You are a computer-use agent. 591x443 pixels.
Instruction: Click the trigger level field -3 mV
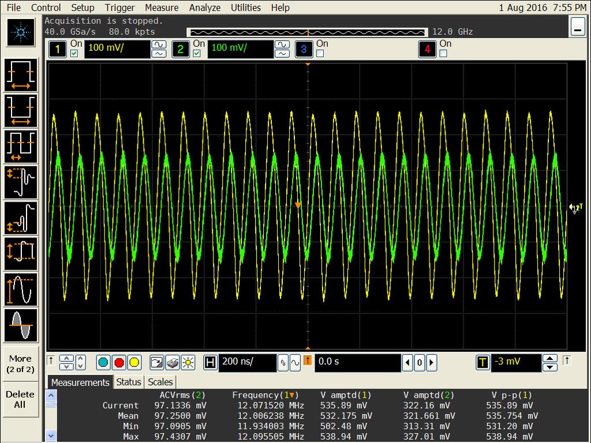(516, 363)
